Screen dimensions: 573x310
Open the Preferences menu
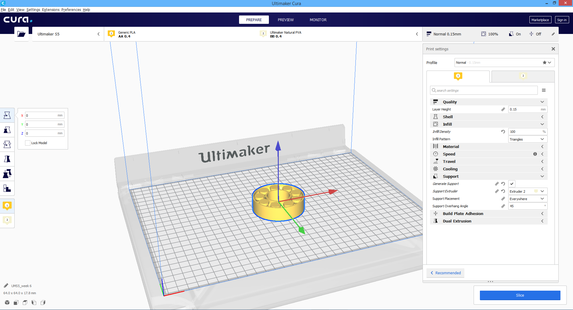(x=71, y=10)
